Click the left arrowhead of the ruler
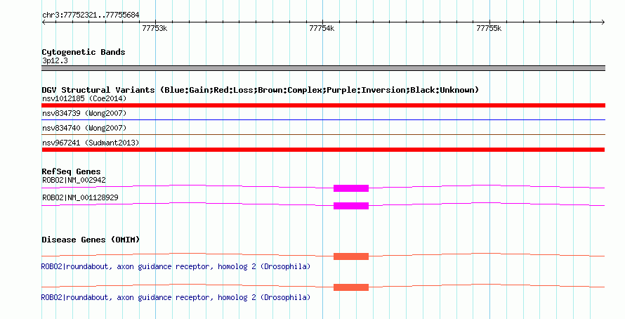 point(44,22)
